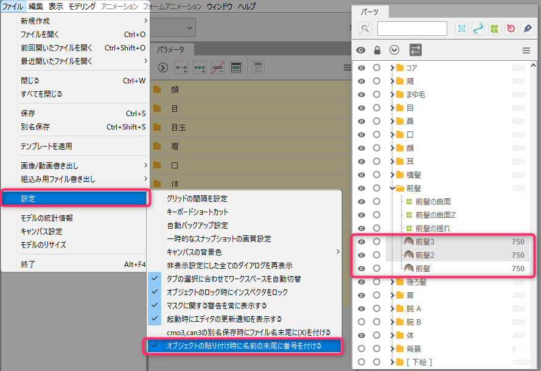Toggle object paste name numbering option

pos(245,346)
